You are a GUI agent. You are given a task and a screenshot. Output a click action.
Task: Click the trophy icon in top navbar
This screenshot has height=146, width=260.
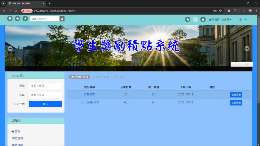[10, 19]
